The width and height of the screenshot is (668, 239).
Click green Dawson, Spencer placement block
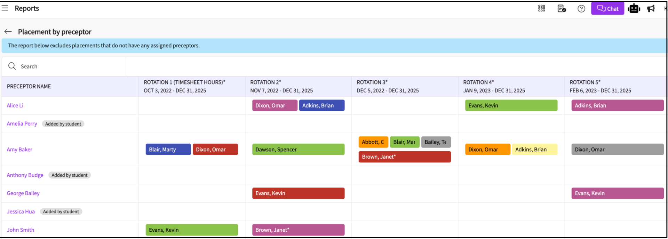tap(298, 150)
